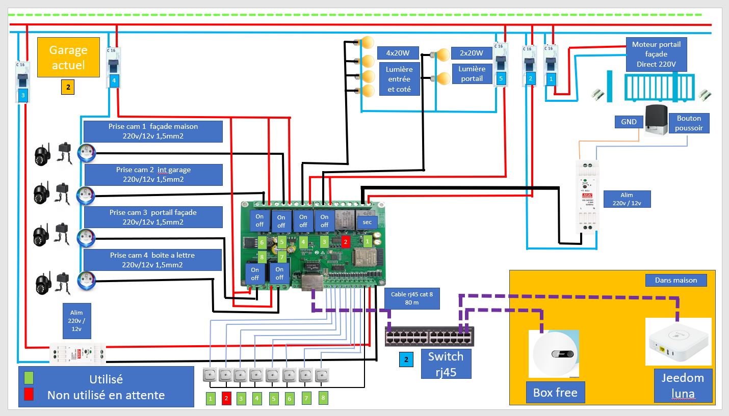
Task: Select the Garage actuel label
Action: (x=68, y=58)
